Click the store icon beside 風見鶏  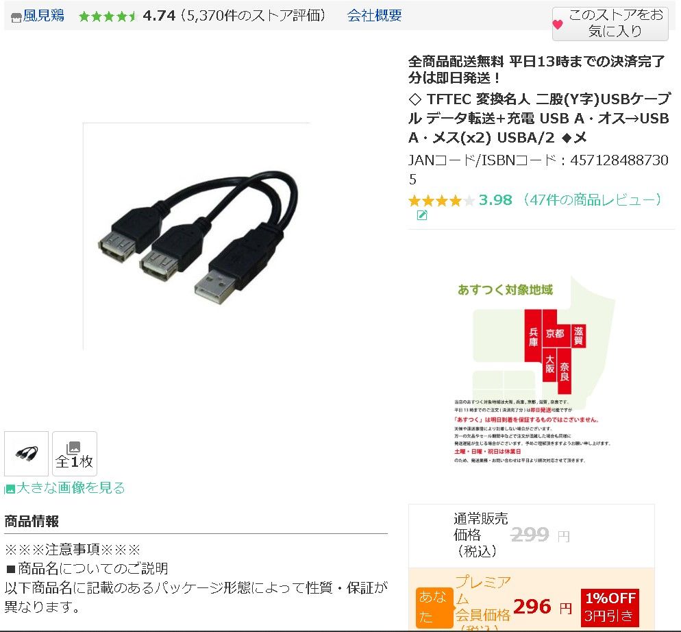pos(16,17)
